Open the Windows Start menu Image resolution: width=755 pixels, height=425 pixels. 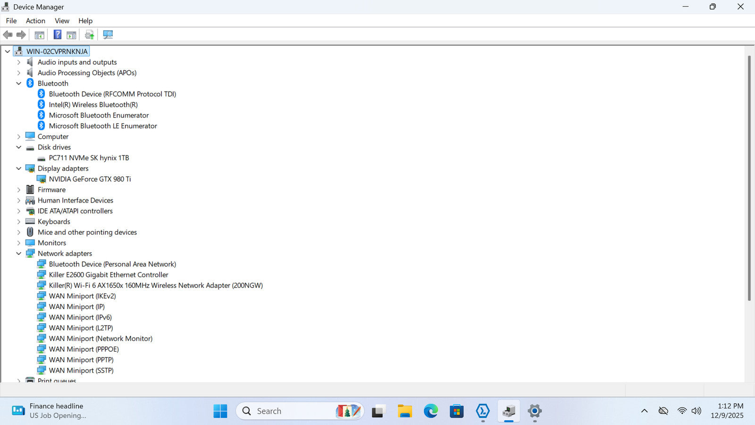tap(220, 411)
